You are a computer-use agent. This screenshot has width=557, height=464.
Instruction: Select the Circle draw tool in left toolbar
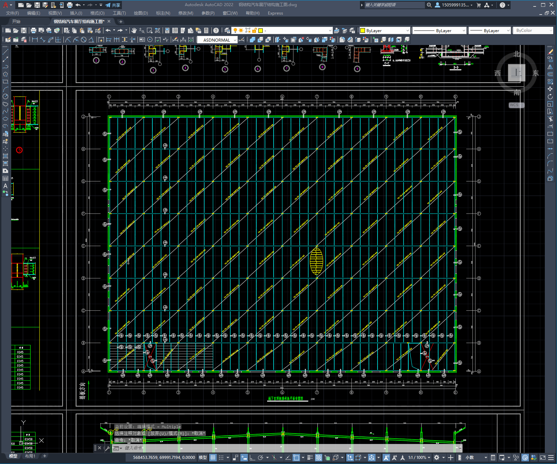coord(5,96)
